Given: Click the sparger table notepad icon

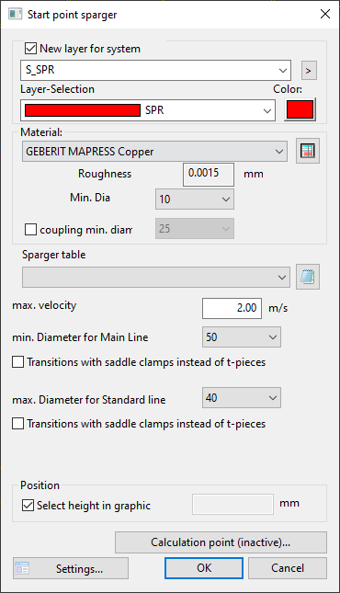Looking at the screenshot, I should [x=308, y=277].
